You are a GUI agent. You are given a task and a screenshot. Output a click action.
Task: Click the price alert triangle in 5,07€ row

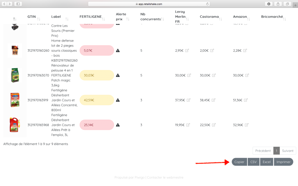(118, 51)
